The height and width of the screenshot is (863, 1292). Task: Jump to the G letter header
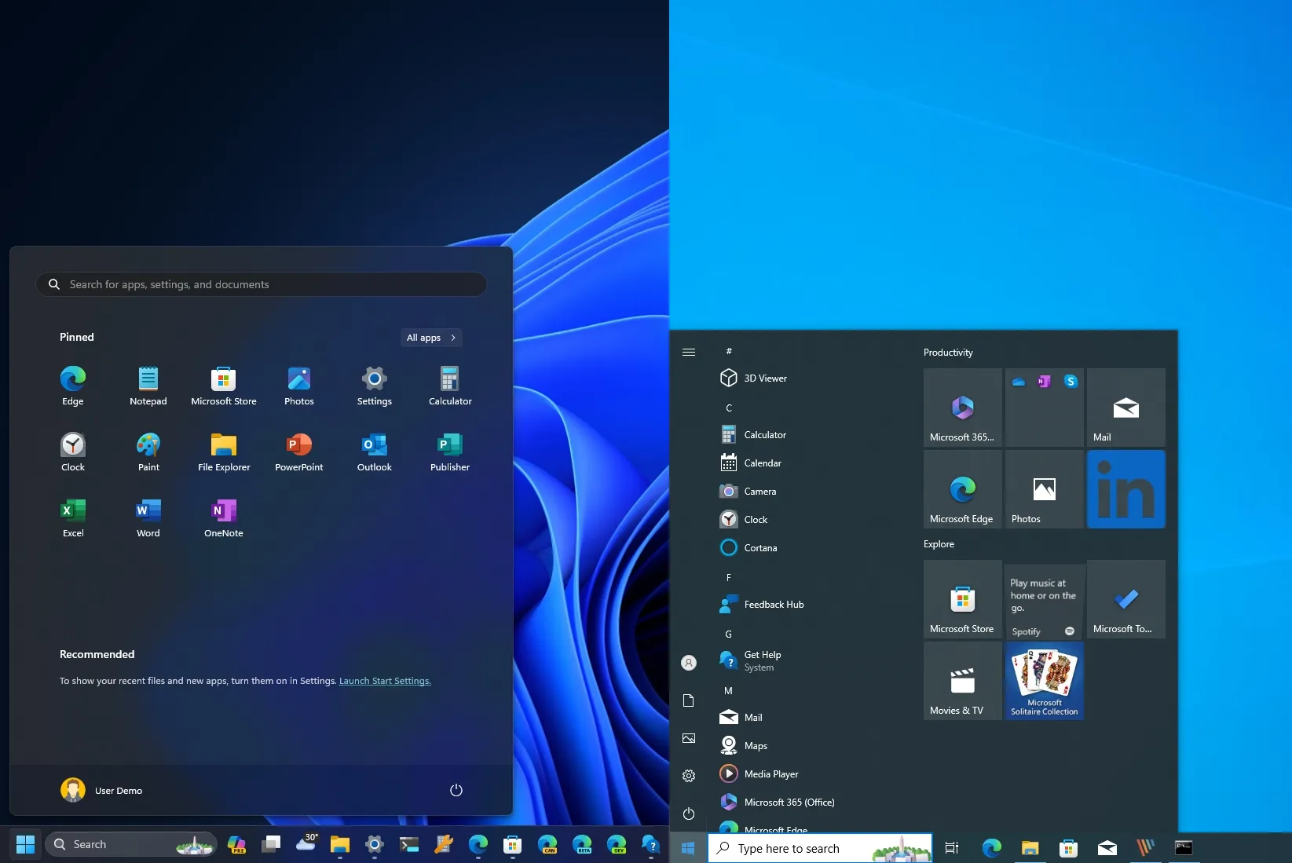tap(729, 634)
